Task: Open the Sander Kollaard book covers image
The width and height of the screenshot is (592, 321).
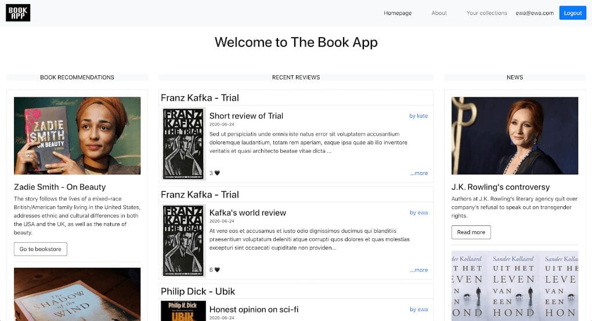Action: pos(515,286)
